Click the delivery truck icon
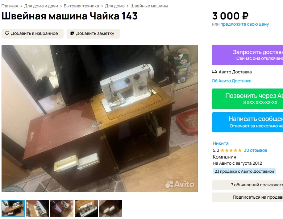The width and height of the screenshot is (283, 219). (x=214, y=72)
